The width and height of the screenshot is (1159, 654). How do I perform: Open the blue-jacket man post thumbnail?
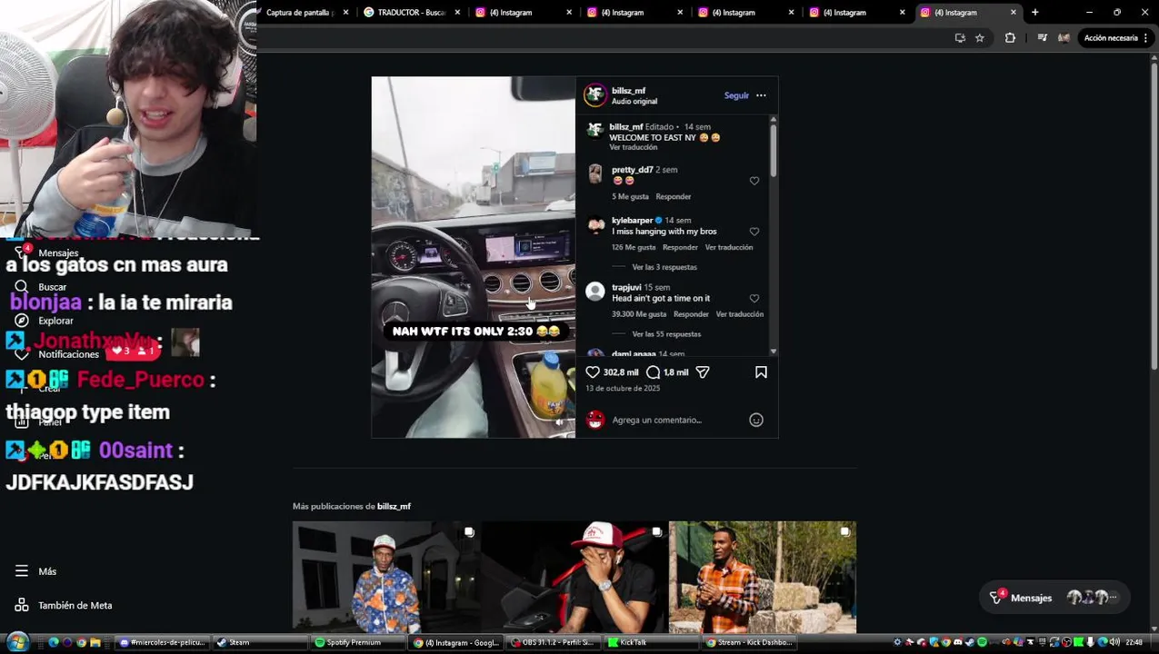(x=386, y=577)
